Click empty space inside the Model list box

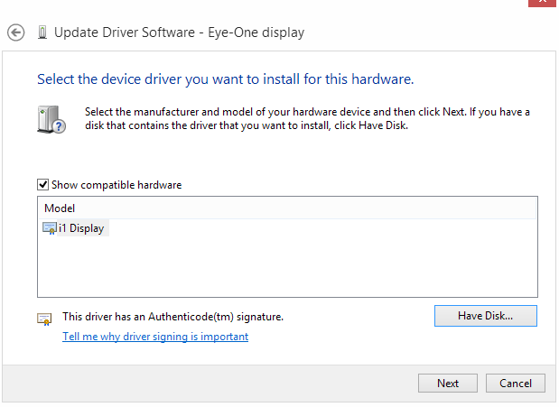289,266
